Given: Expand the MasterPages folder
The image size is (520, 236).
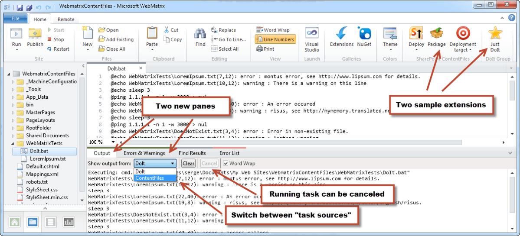Looking at the screenshot, I should [13, 112].
